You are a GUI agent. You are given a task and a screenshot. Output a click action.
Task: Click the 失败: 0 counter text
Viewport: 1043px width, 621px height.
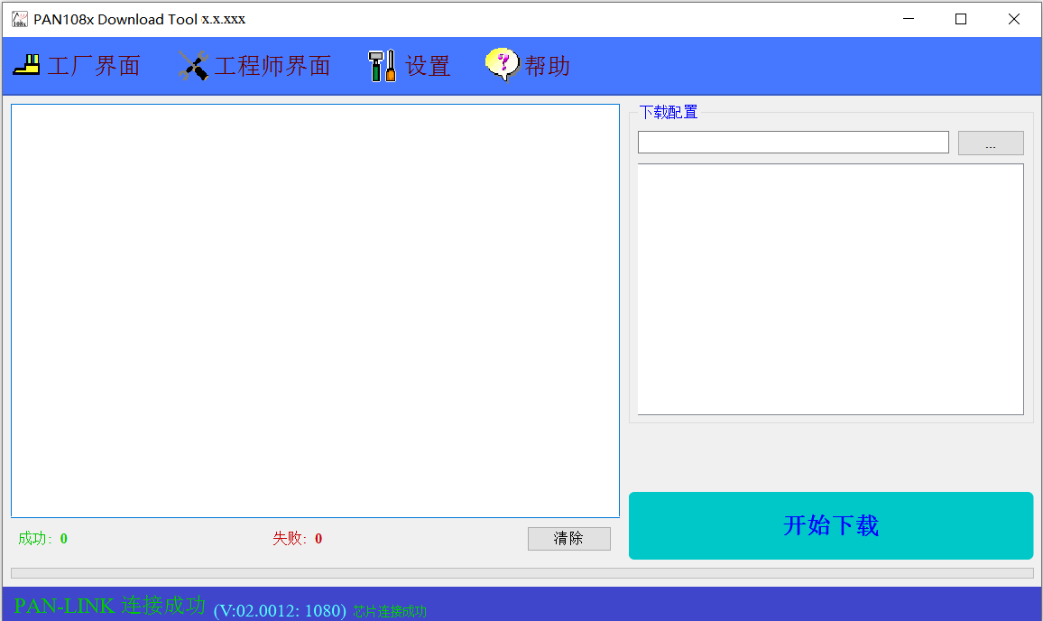pos(298,539)
